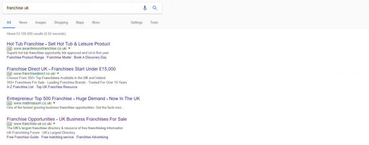Image resolution: width=369 pixels, height=145 pixels.
Task: Open Franchise Opportunities UK Business link
Action: point(67,119)
